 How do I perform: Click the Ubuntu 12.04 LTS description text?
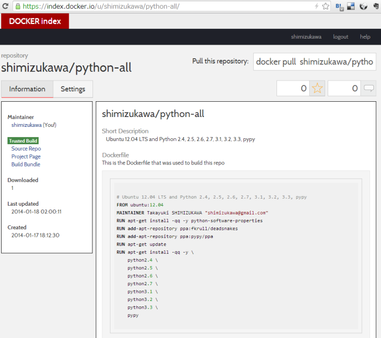[x=180, y=139]
